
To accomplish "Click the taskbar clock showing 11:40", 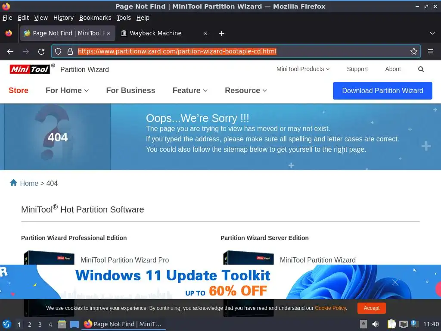I will point(431,324).
